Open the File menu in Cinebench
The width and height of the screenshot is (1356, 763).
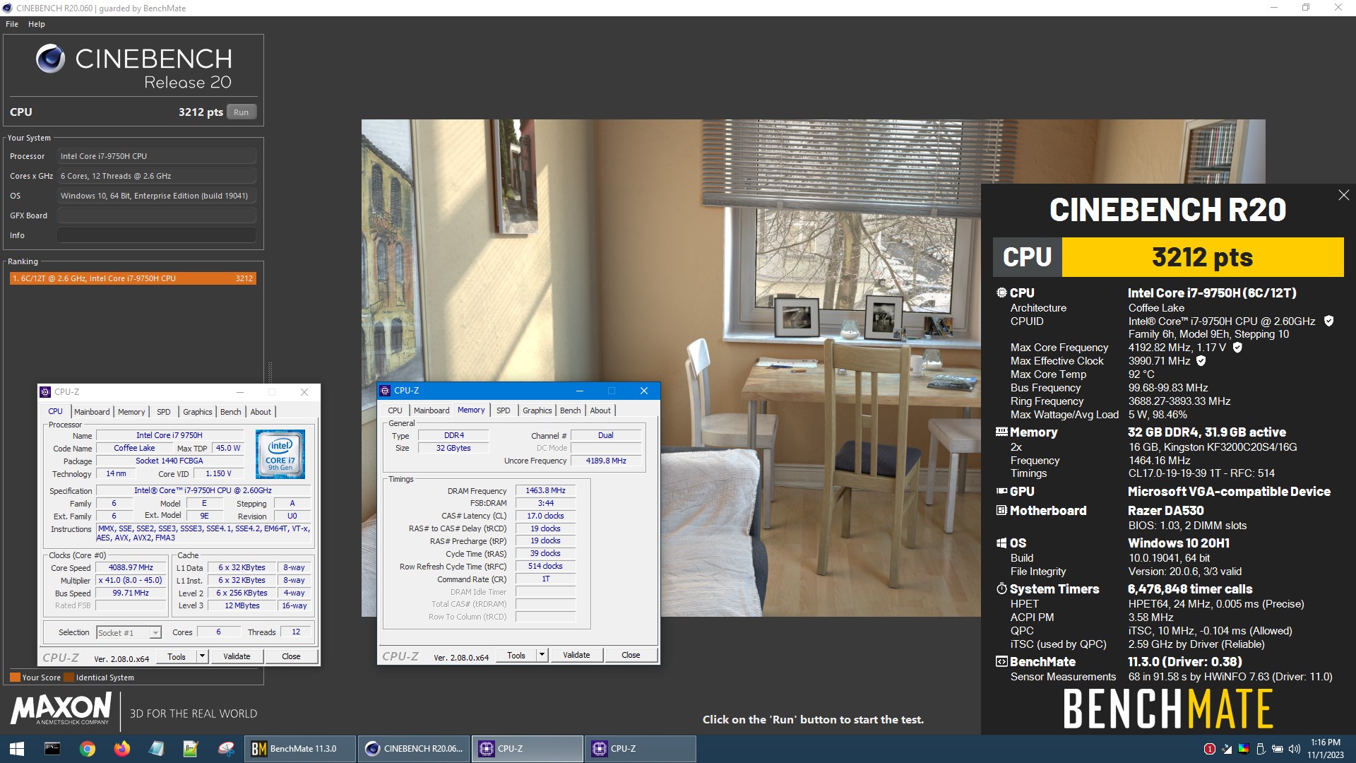[12, 24]
